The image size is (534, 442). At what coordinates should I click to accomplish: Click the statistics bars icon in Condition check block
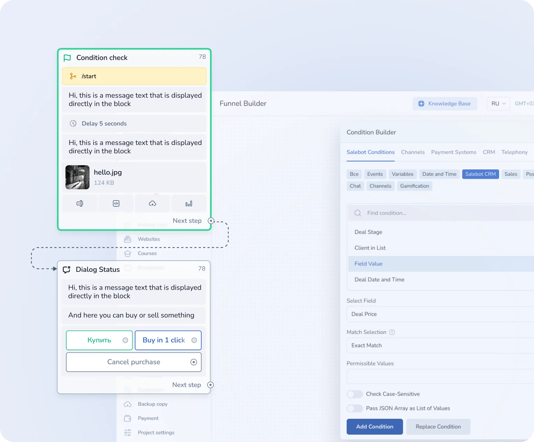(x=189, y=203)
